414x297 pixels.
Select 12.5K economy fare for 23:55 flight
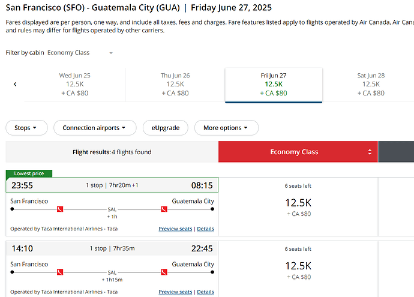(298, 203)
